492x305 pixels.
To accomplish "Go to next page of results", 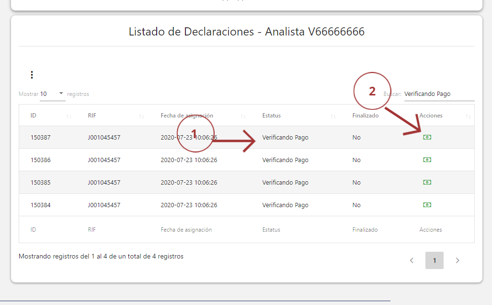I will pos(458,260).
